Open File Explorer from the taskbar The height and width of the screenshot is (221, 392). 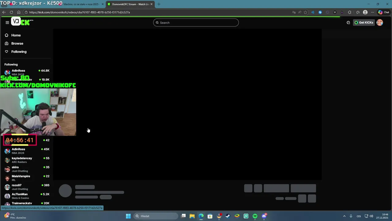192,216
